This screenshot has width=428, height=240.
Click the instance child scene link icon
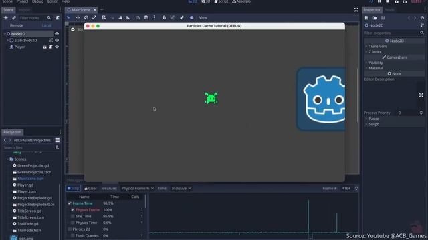14,18
